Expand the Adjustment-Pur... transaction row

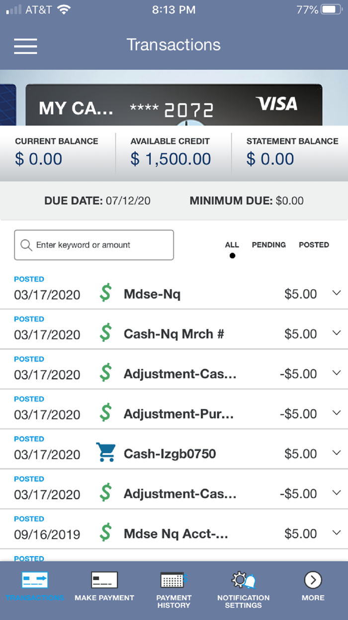point(336,414)
